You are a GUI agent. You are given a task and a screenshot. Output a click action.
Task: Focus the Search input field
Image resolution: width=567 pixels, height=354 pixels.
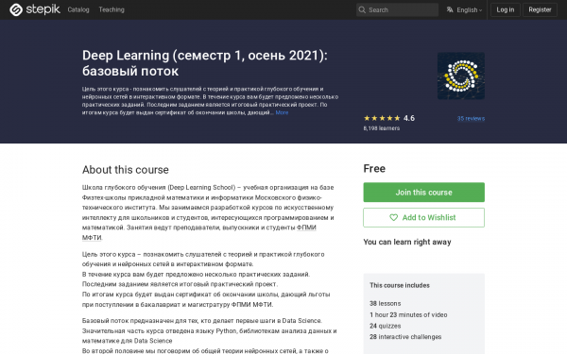[397, 9]
